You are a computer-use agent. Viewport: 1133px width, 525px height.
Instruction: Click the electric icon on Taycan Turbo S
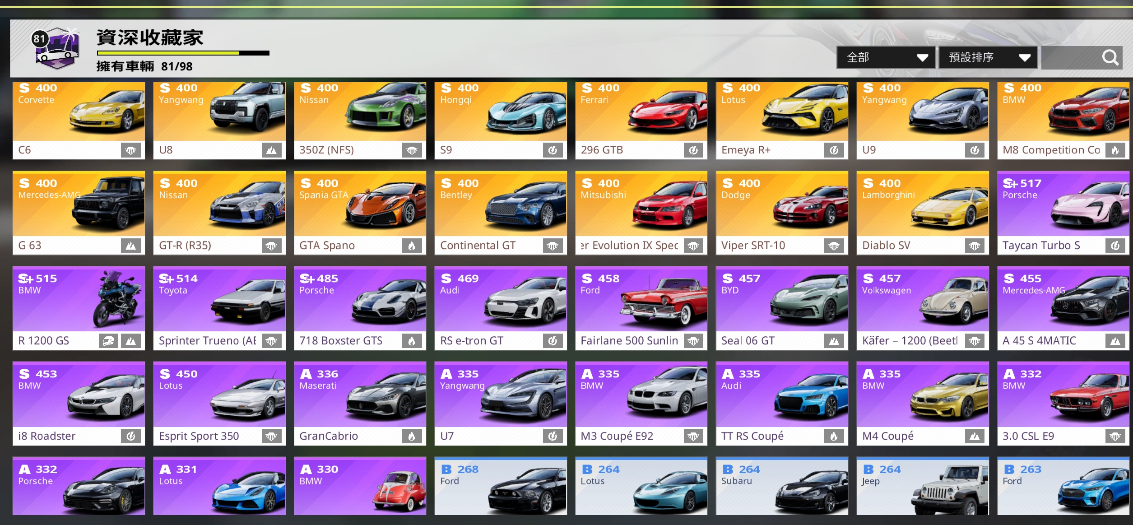[x=1115, y=246]
